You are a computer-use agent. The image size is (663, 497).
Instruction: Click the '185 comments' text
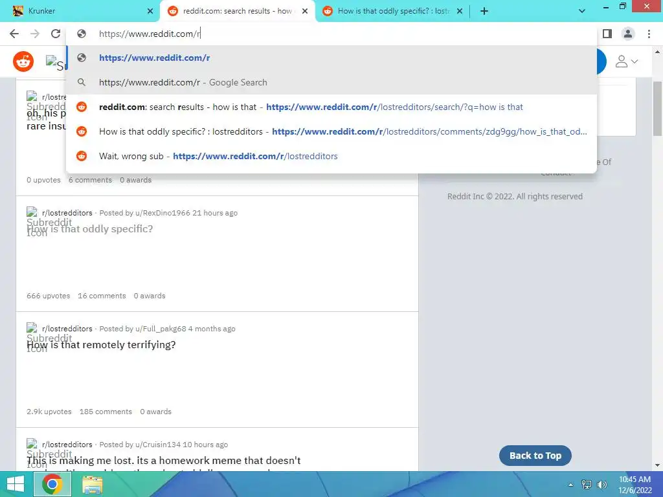pyautogui.click(x=106, y=412)
